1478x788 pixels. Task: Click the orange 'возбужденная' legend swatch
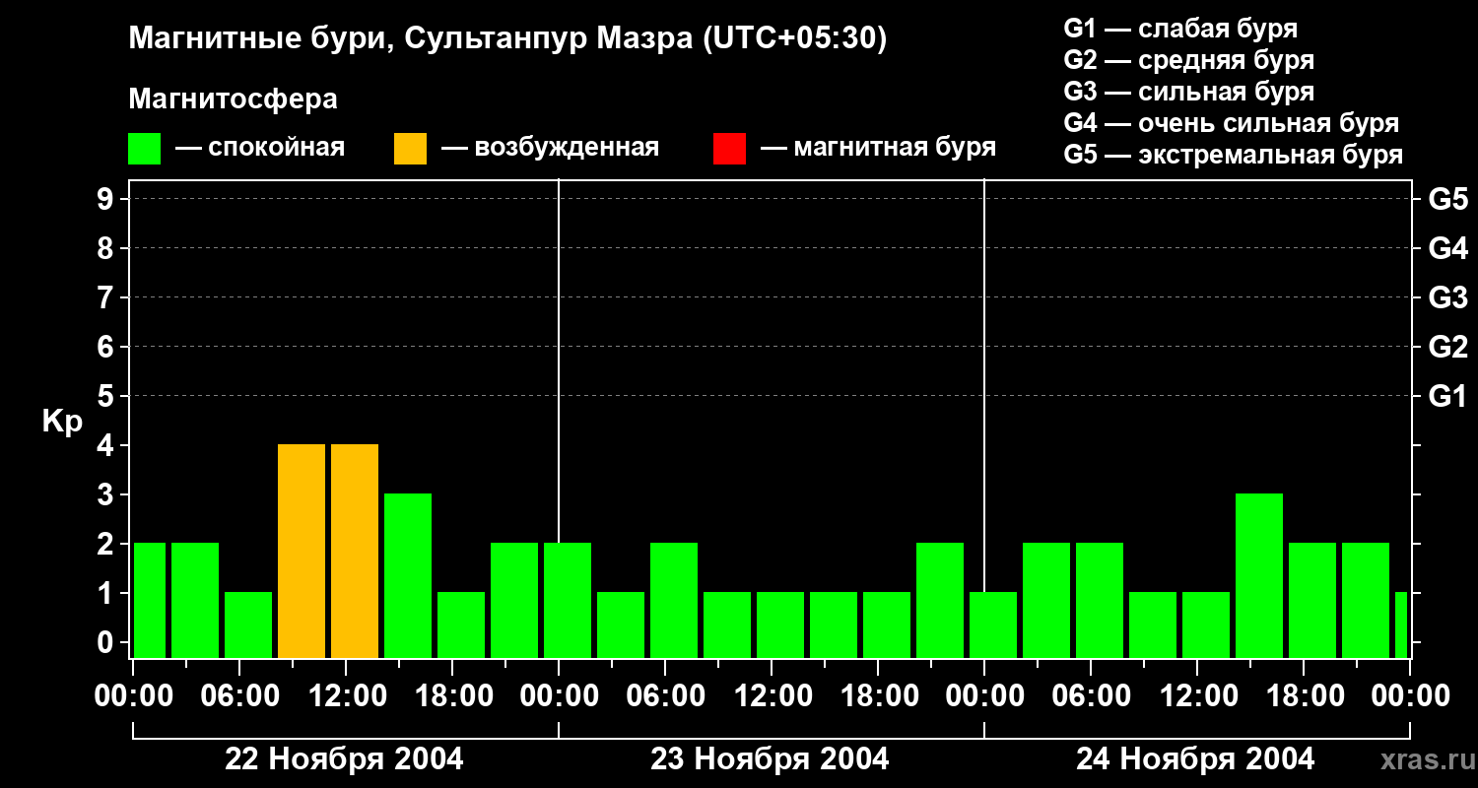click(x=411, y=148)
